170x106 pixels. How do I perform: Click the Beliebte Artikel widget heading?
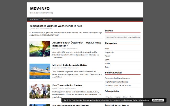113,73
